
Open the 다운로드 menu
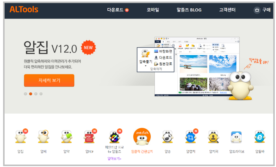(x=115, y=10)
